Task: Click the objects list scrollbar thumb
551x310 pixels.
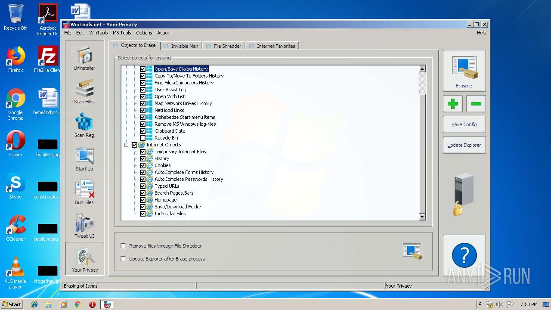Action: (x=422, y=153)
